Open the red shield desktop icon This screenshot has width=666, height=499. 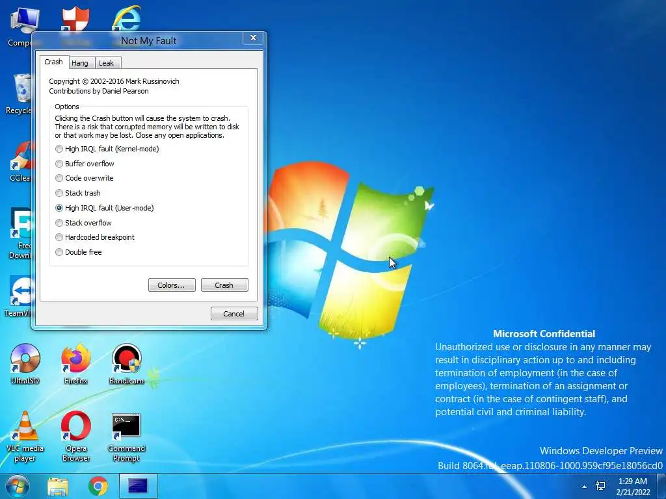point(75,18)
